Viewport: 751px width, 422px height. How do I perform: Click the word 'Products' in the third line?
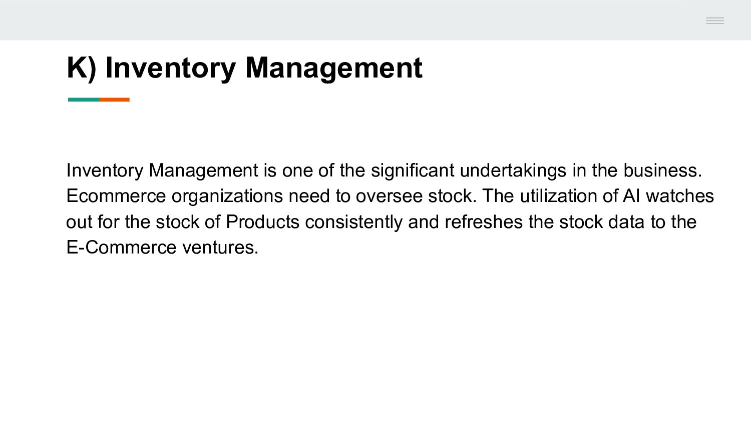click(263, 222)
